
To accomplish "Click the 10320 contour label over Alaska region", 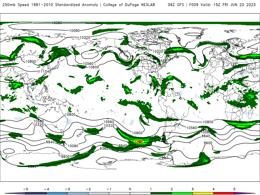I will pos(85,38).
